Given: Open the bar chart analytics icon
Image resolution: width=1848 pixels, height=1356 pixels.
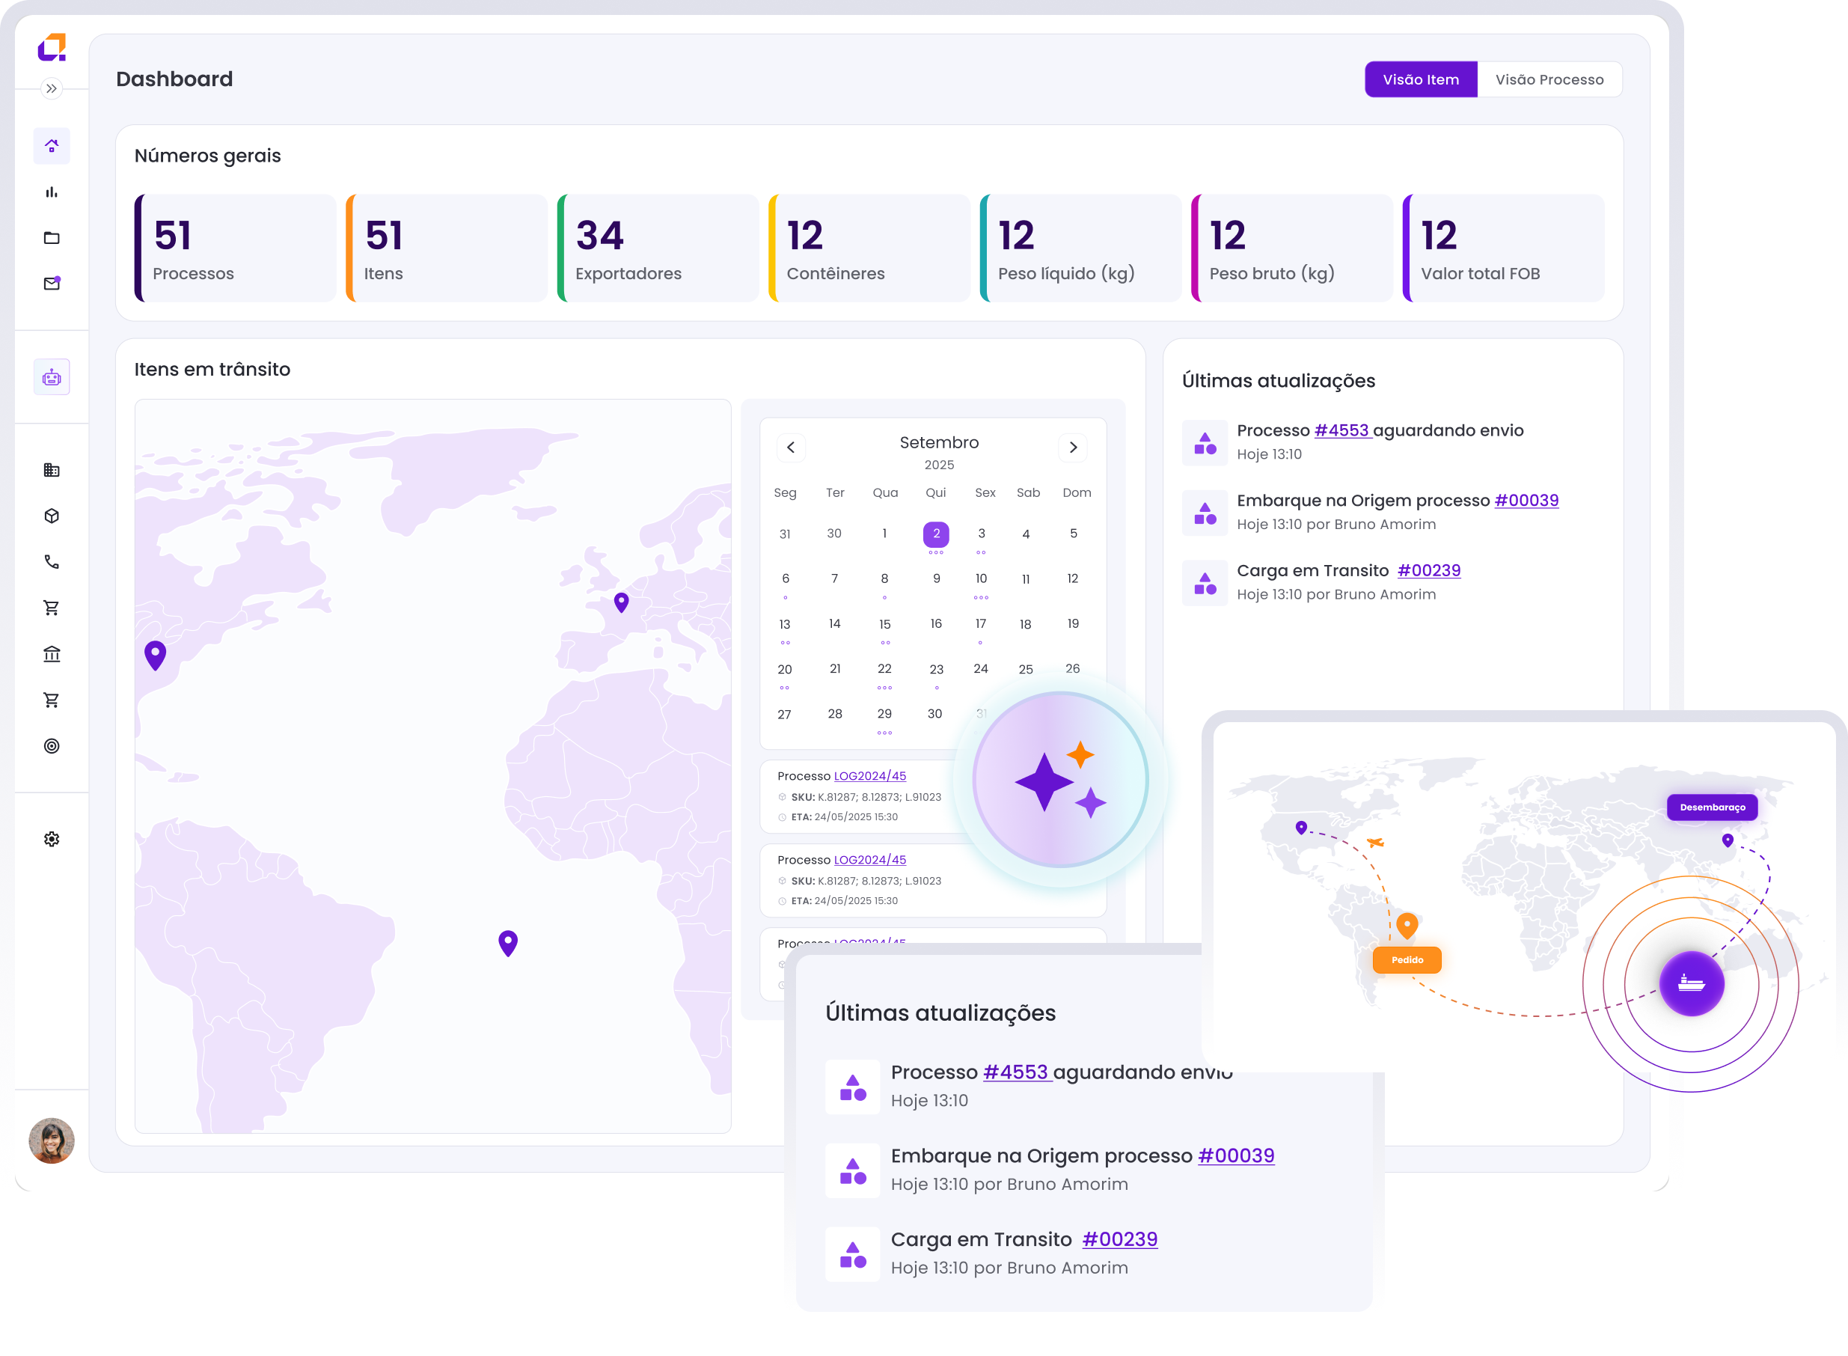Looking at the screenshot, I should pyautogui.click(x=52, y=192).
